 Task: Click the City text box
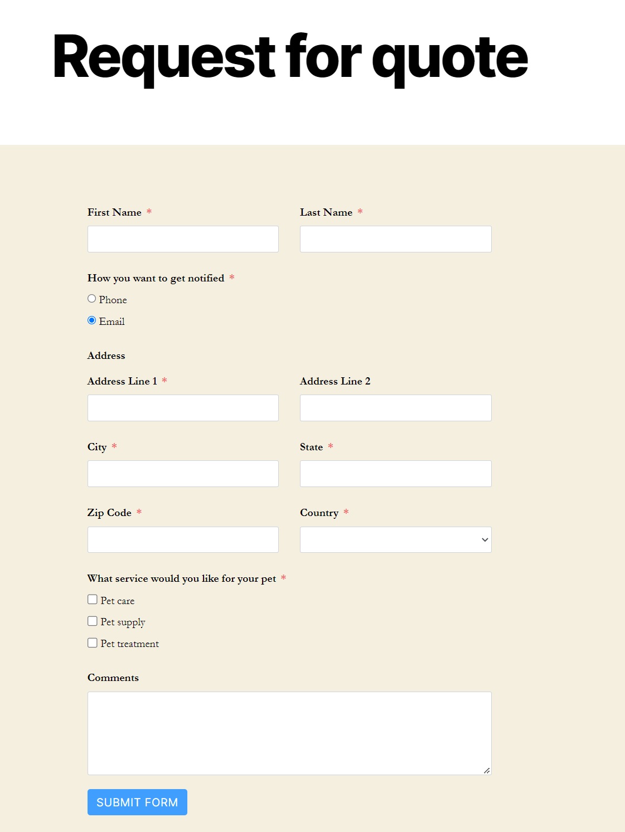[x=183, y=474]
